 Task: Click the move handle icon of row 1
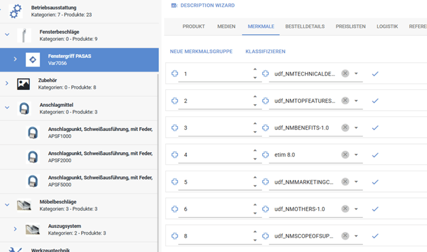click(x=174, y=74)
